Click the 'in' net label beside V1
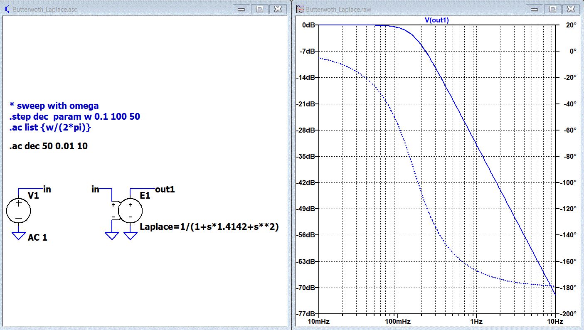 (47, 190)
